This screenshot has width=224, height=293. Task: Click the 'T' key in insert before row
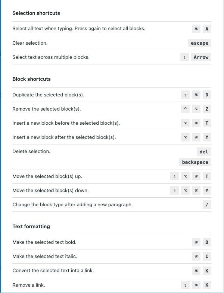coord(207,123)
